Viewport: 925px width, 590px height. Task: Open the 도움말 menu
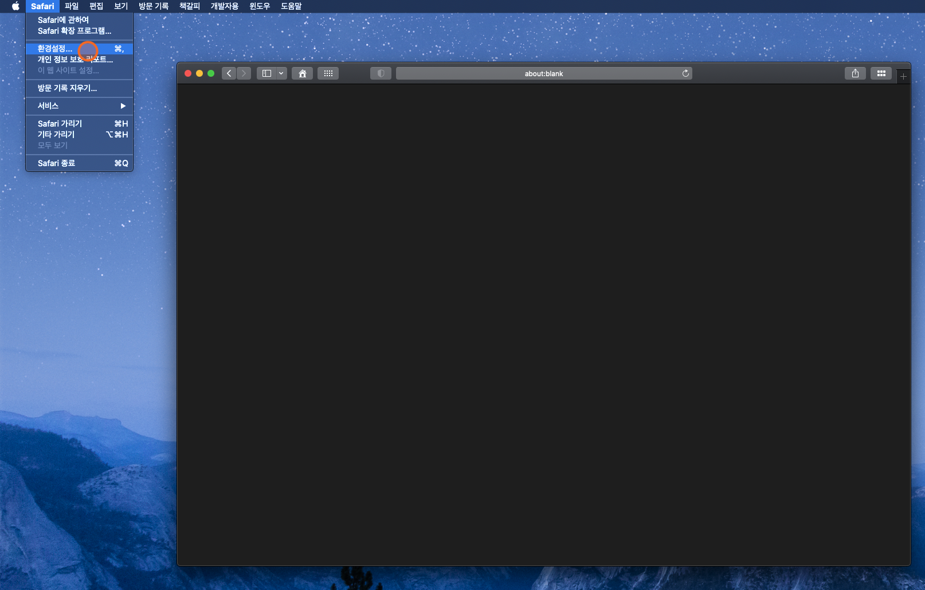tap(291, 6)
